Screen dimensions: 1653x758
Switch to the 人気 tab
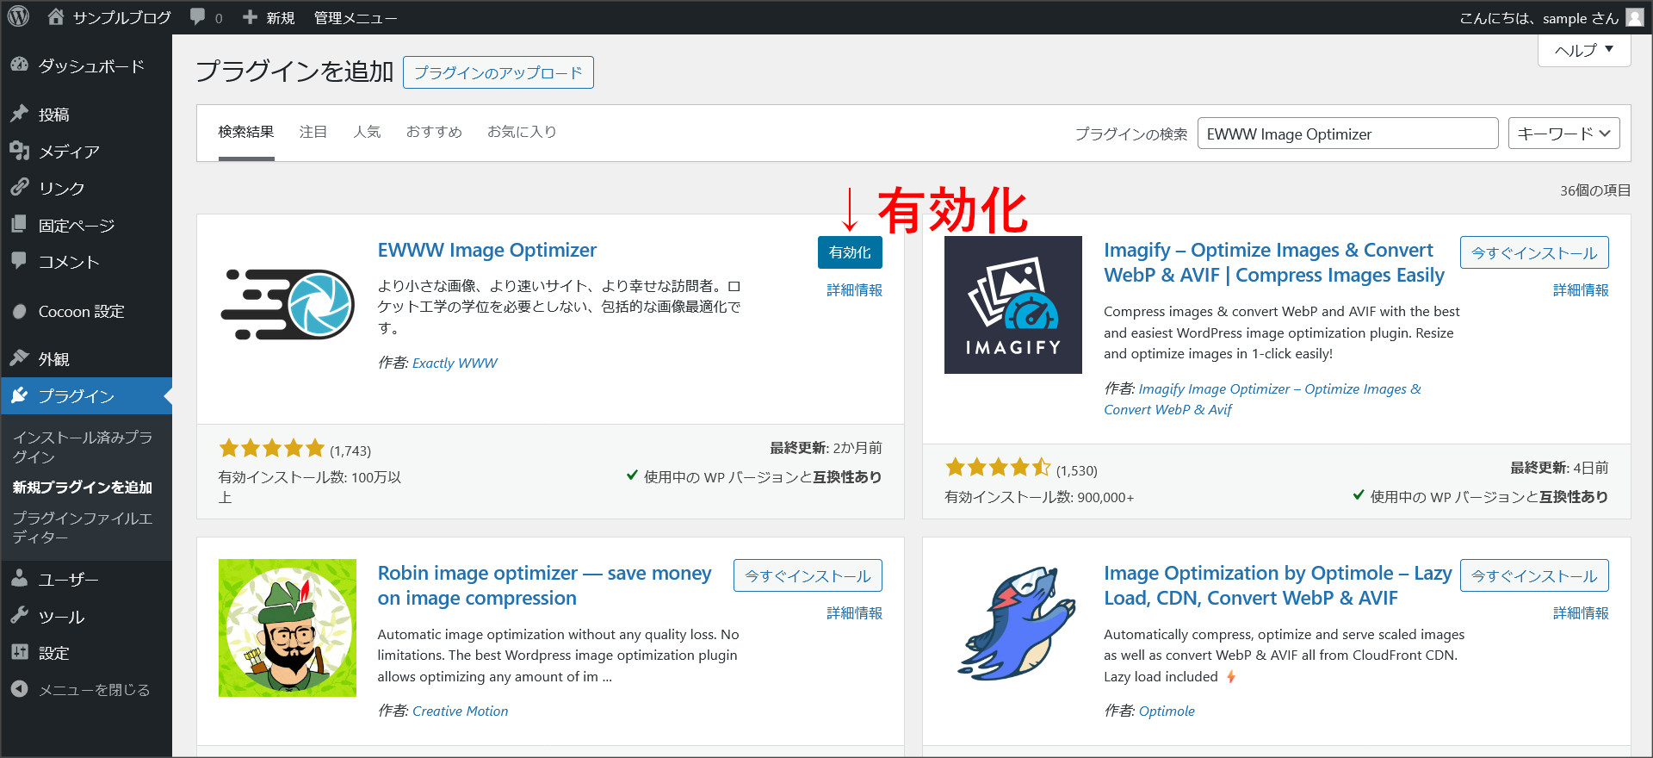[367, 132]
